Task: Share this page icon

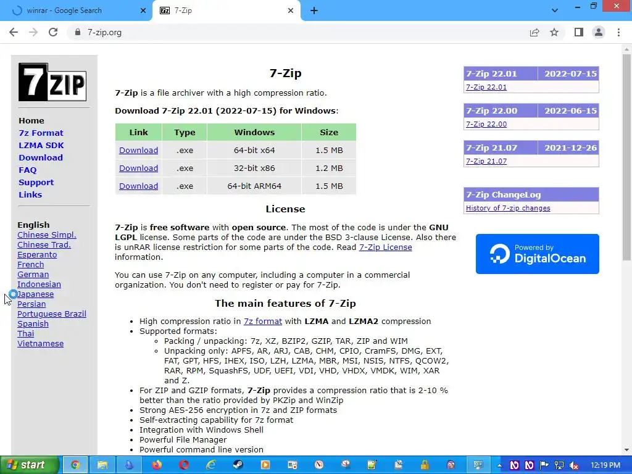Action: pyautogui.click(x=534, y=32)
